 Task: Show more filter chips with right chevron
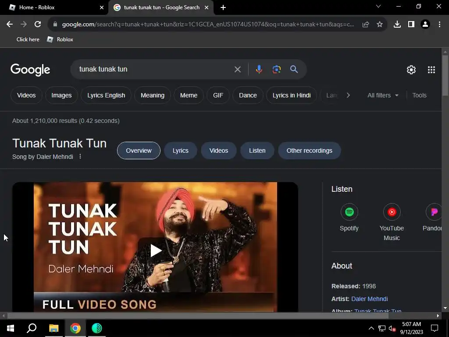348,95
